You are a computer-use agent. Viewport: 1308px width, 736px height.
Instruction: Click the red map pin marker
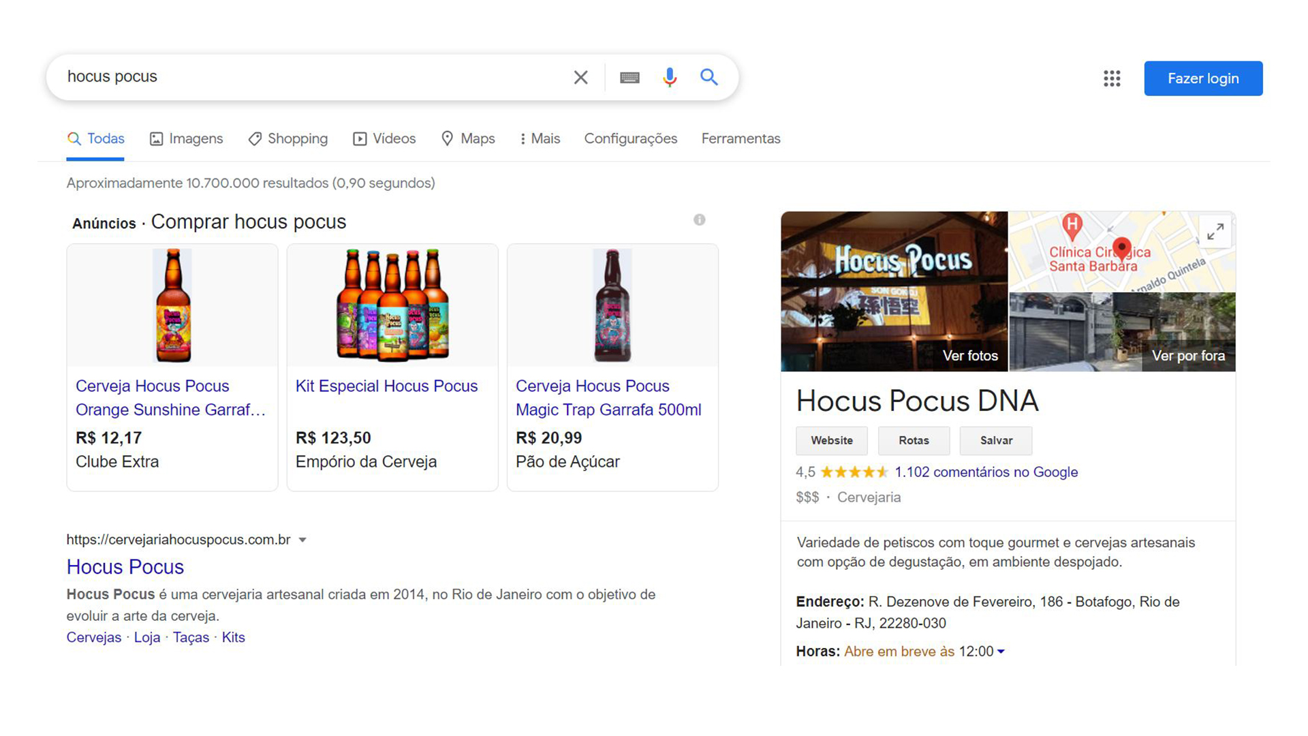click(x=1121, y=249)
